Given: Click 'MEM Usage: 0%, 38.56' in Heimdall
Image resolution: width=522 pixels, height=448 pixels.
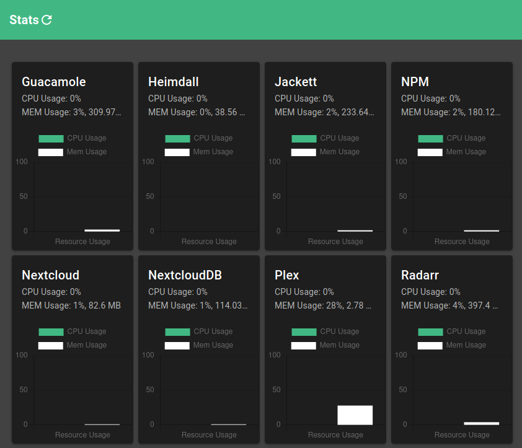Looking at the screenshot, I should [197, 112].
